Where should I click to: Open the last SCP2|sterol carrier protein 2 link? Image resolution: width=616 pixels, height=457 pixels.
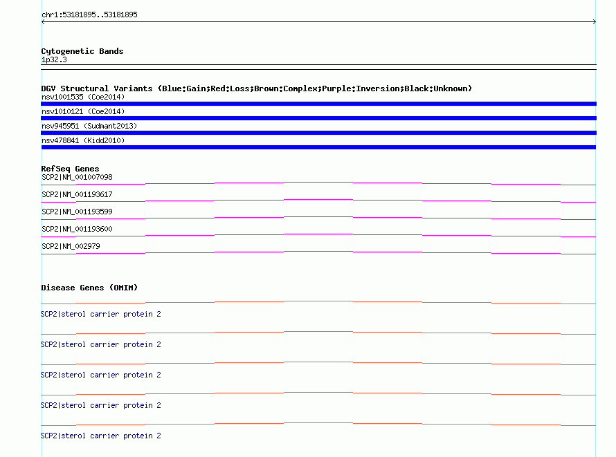(100, 436)
